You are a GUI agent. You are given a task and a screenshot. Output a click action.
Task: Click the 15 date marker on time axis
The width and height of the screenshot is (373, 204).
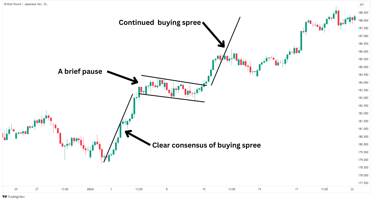pyautogui.click(x=260, y=189)
